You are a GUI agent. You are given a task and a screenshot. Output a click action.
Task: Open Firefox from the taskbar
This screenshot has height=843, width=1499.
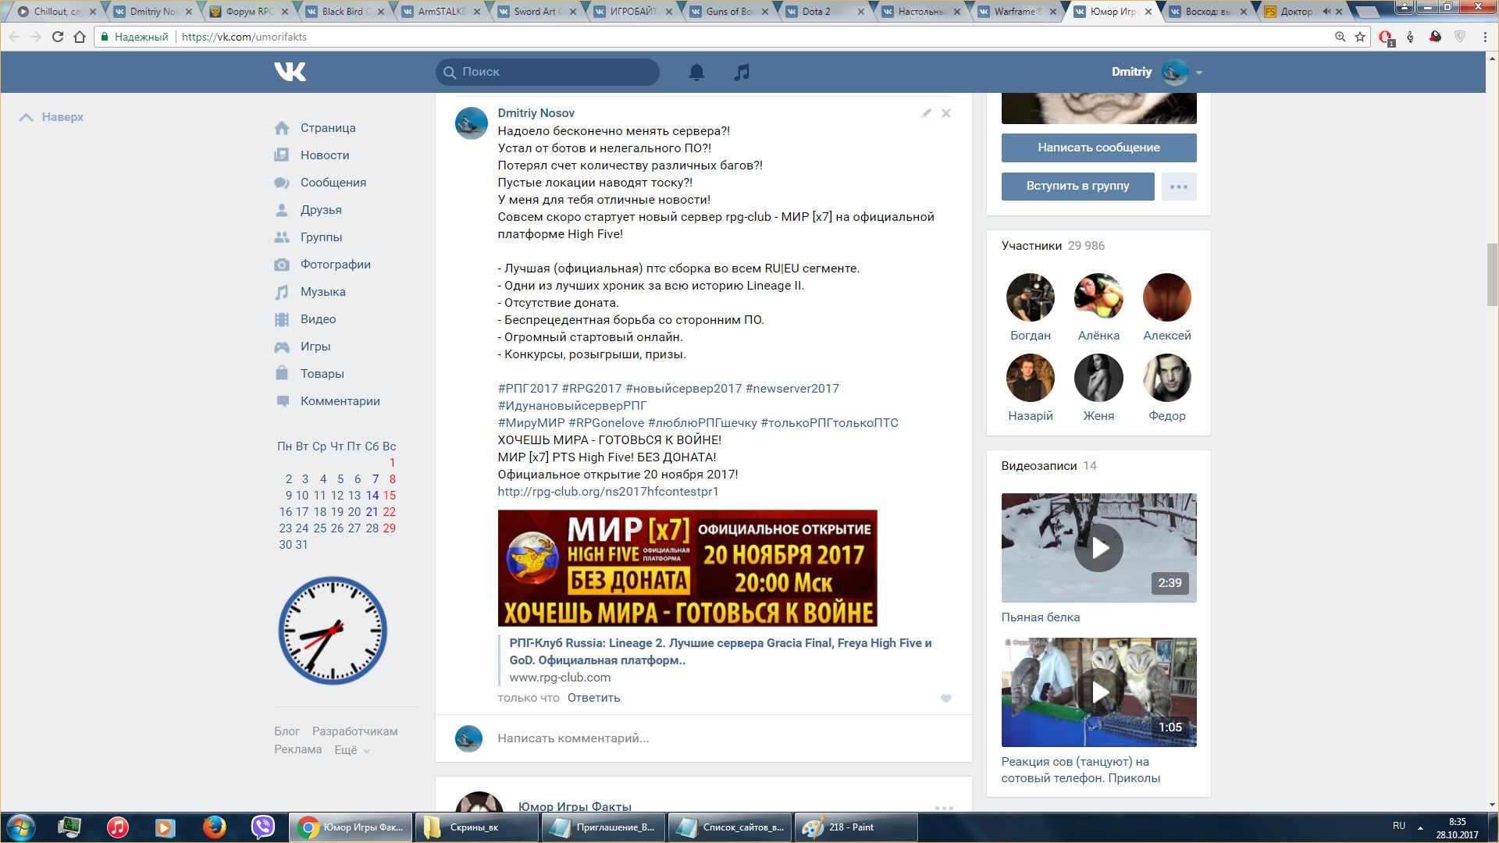tap(214, 827)
